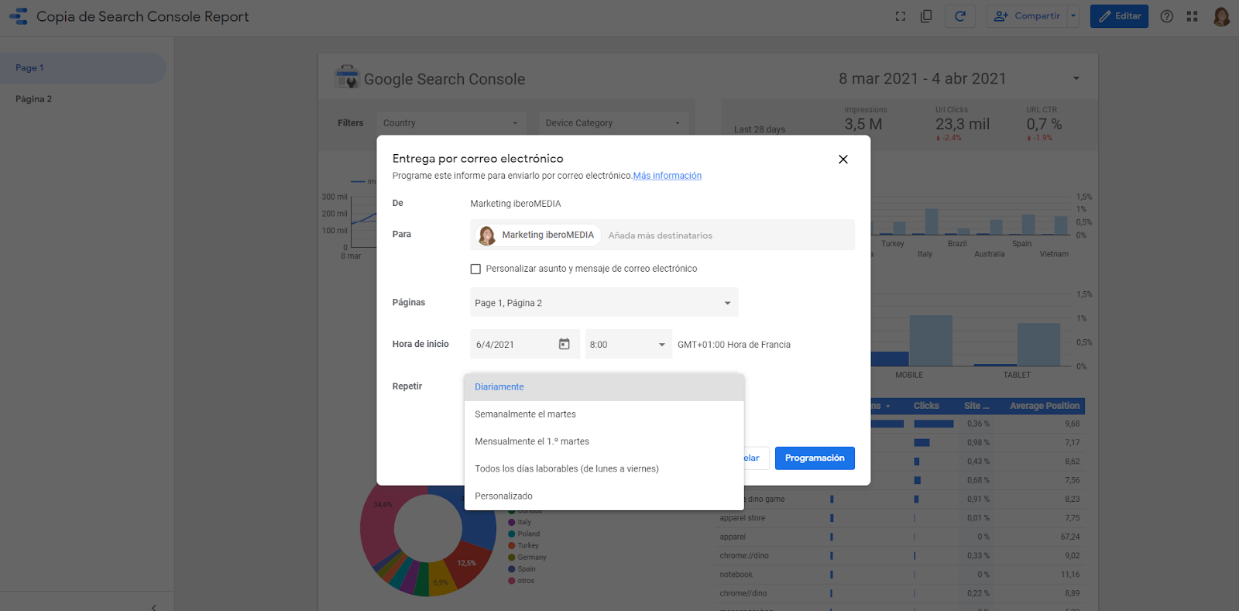
Task: Click the 23,3 mil Url Clicks scorecard
Action: tap(962, 124)
